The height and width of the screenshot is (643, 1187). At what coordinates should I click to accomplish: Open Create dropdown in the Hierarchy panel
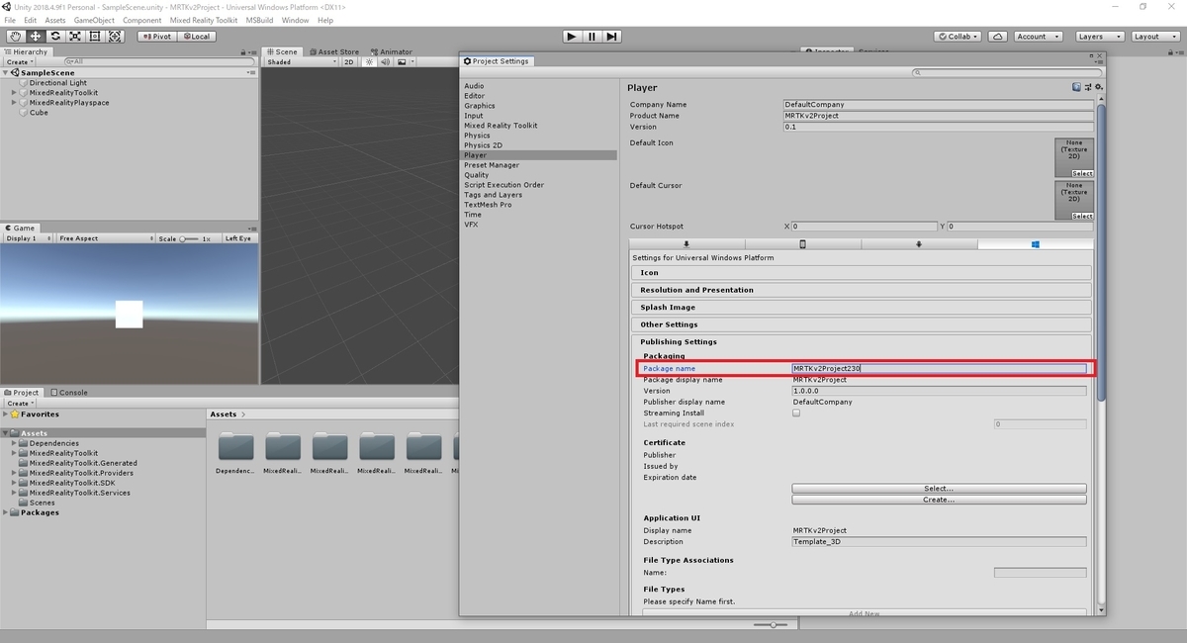pos(19,61)
